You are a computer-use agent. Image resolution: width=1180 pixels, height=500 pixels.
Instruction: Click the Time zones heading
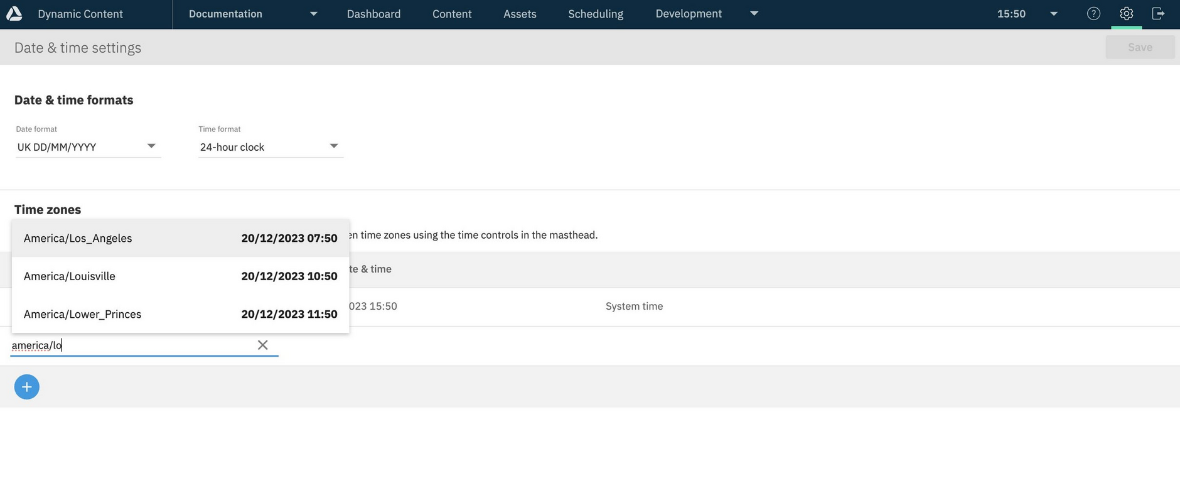48,209
